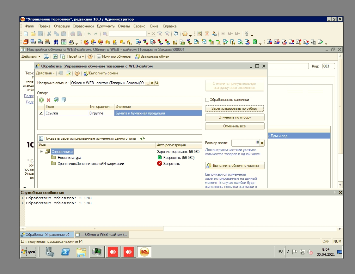
Task: Open the calendar icon in top toolbar
Action: [x=207, y=34]
